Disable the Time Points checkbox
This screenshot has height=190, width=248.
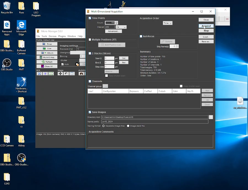point(90,18)
